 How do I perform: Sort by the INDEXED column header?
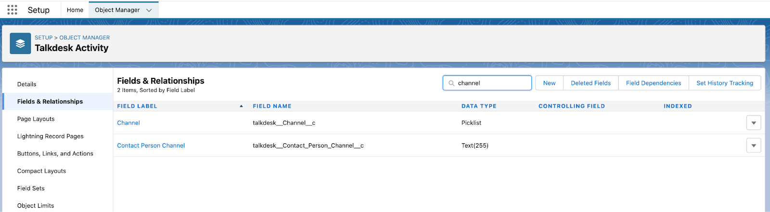click(x=678, y=106)
